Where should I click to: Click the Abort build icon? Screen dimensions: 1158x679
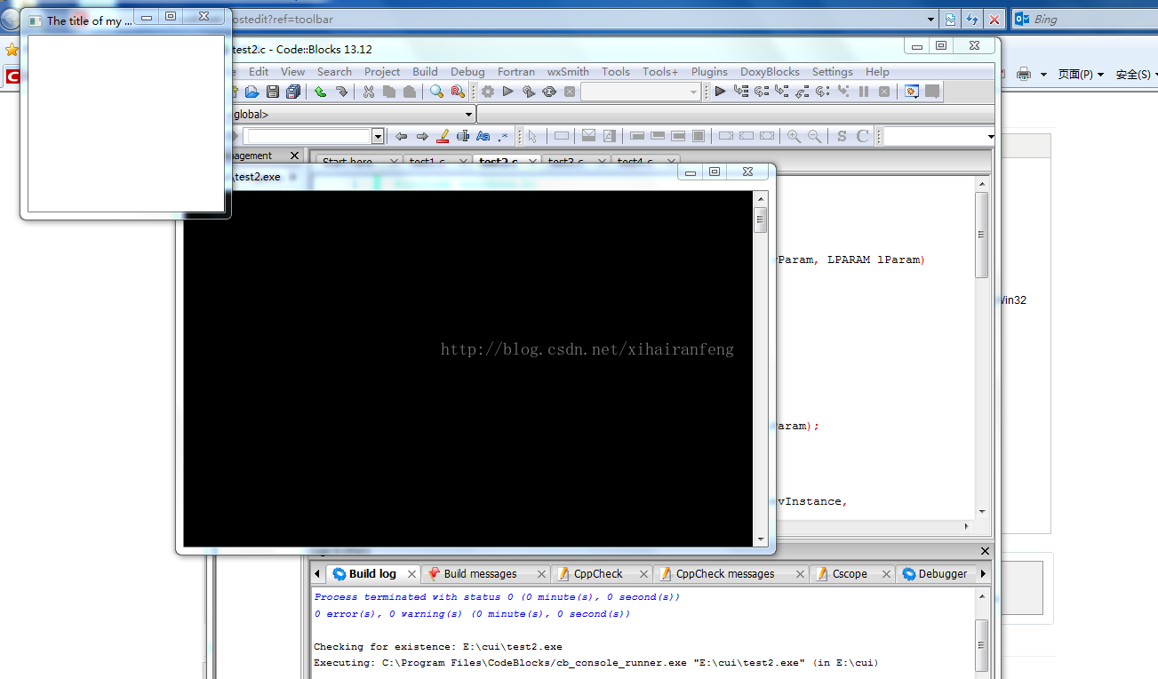570,92
